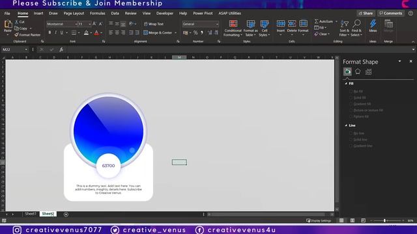Select the No line radio button
The image size is (417, 234).
click(x=351, y=133)
